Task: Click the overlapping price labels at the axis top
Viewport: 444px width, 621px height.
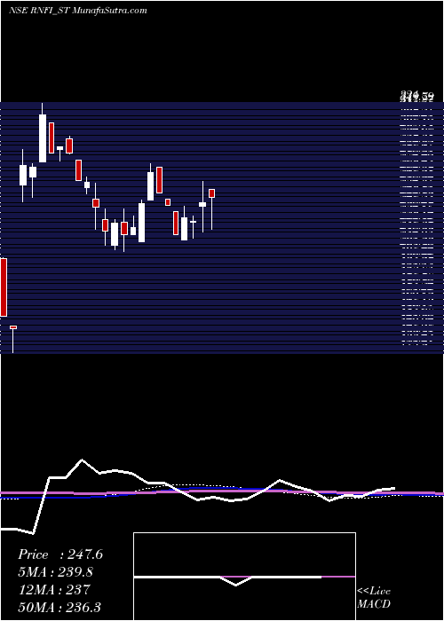Action: pyautogui.click(x=417, y=96)
